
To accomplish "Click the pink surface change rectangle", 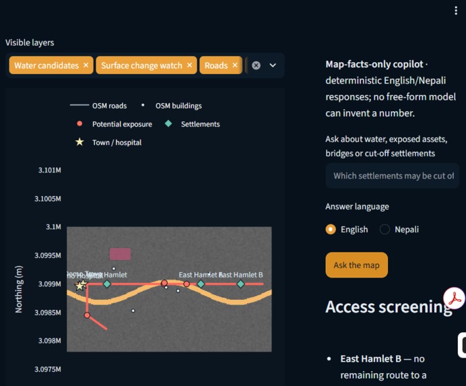I will (x=120, y=254).
